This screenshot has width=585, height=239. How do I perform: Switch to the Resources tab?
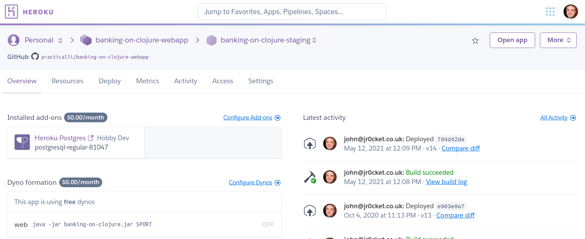[67, 81]
